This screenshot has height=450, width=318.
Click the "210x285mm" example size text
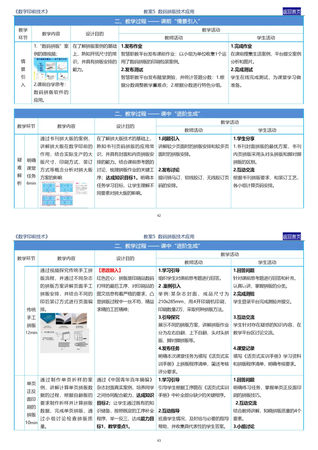(171, 302)
